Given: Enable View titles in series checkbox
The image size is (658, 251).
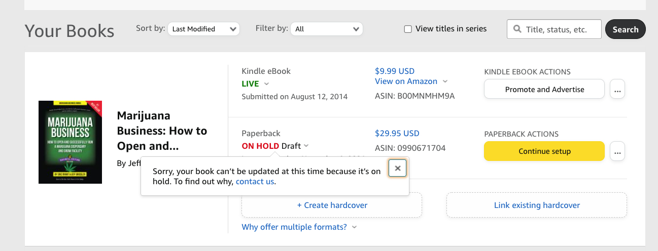Looking at the screenshot, I should (408, 29).
